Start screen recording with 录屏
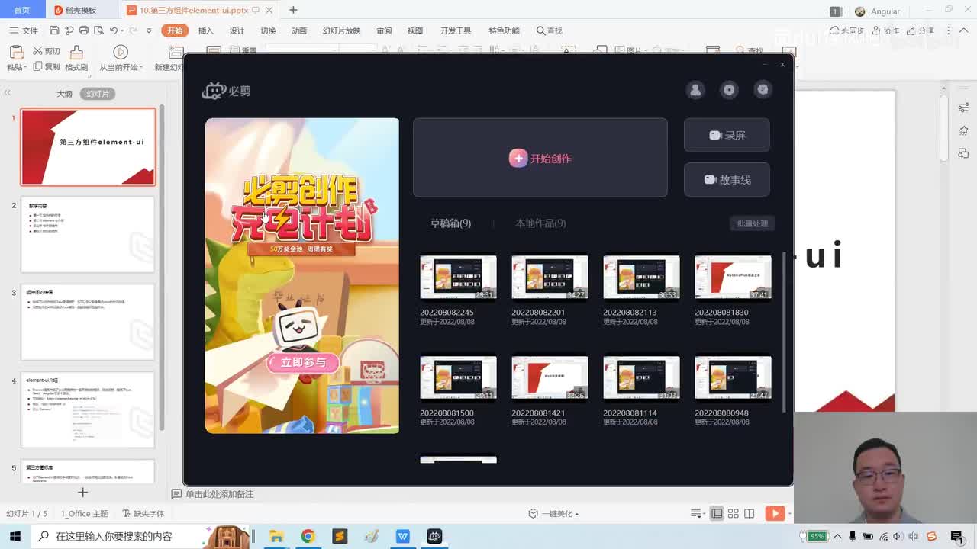Screen dimensions: 977x549 pos(727,135)
